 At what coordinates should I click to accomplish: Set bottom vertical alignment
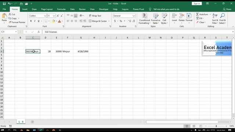tap(76, 15)
